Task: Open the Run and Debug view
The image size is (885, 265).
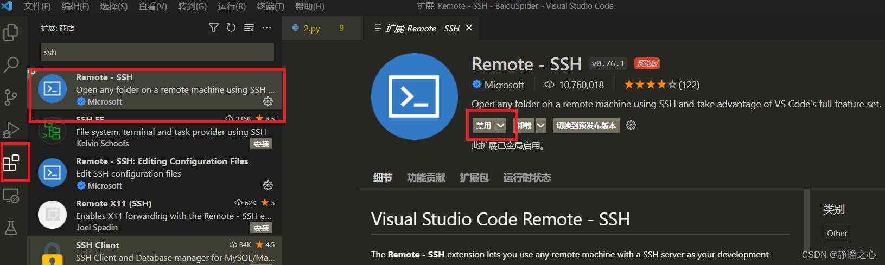Action: tap(11, 130)
